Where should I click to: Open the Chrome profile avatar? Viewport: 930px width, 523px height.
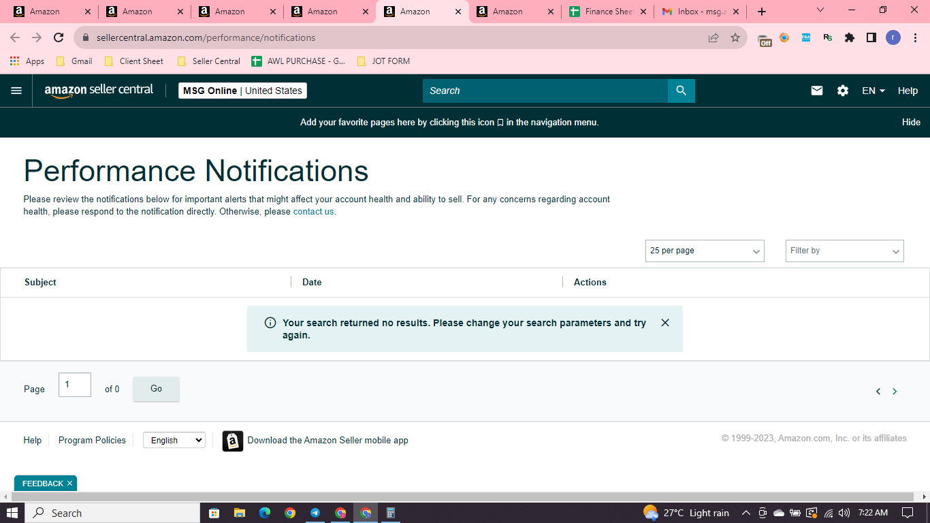(x=893, y=37)
